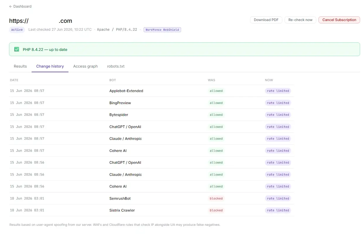This screenshot has height=234, width=363.
Task: Click the DATE column header
Action: point(14,80)
